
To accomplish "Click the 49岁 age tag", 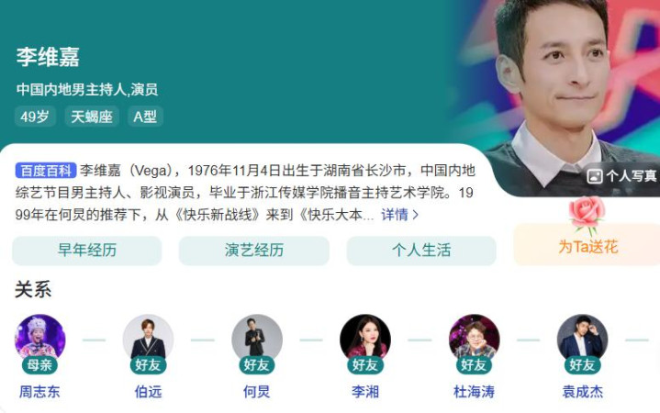I will click(35, 117).
